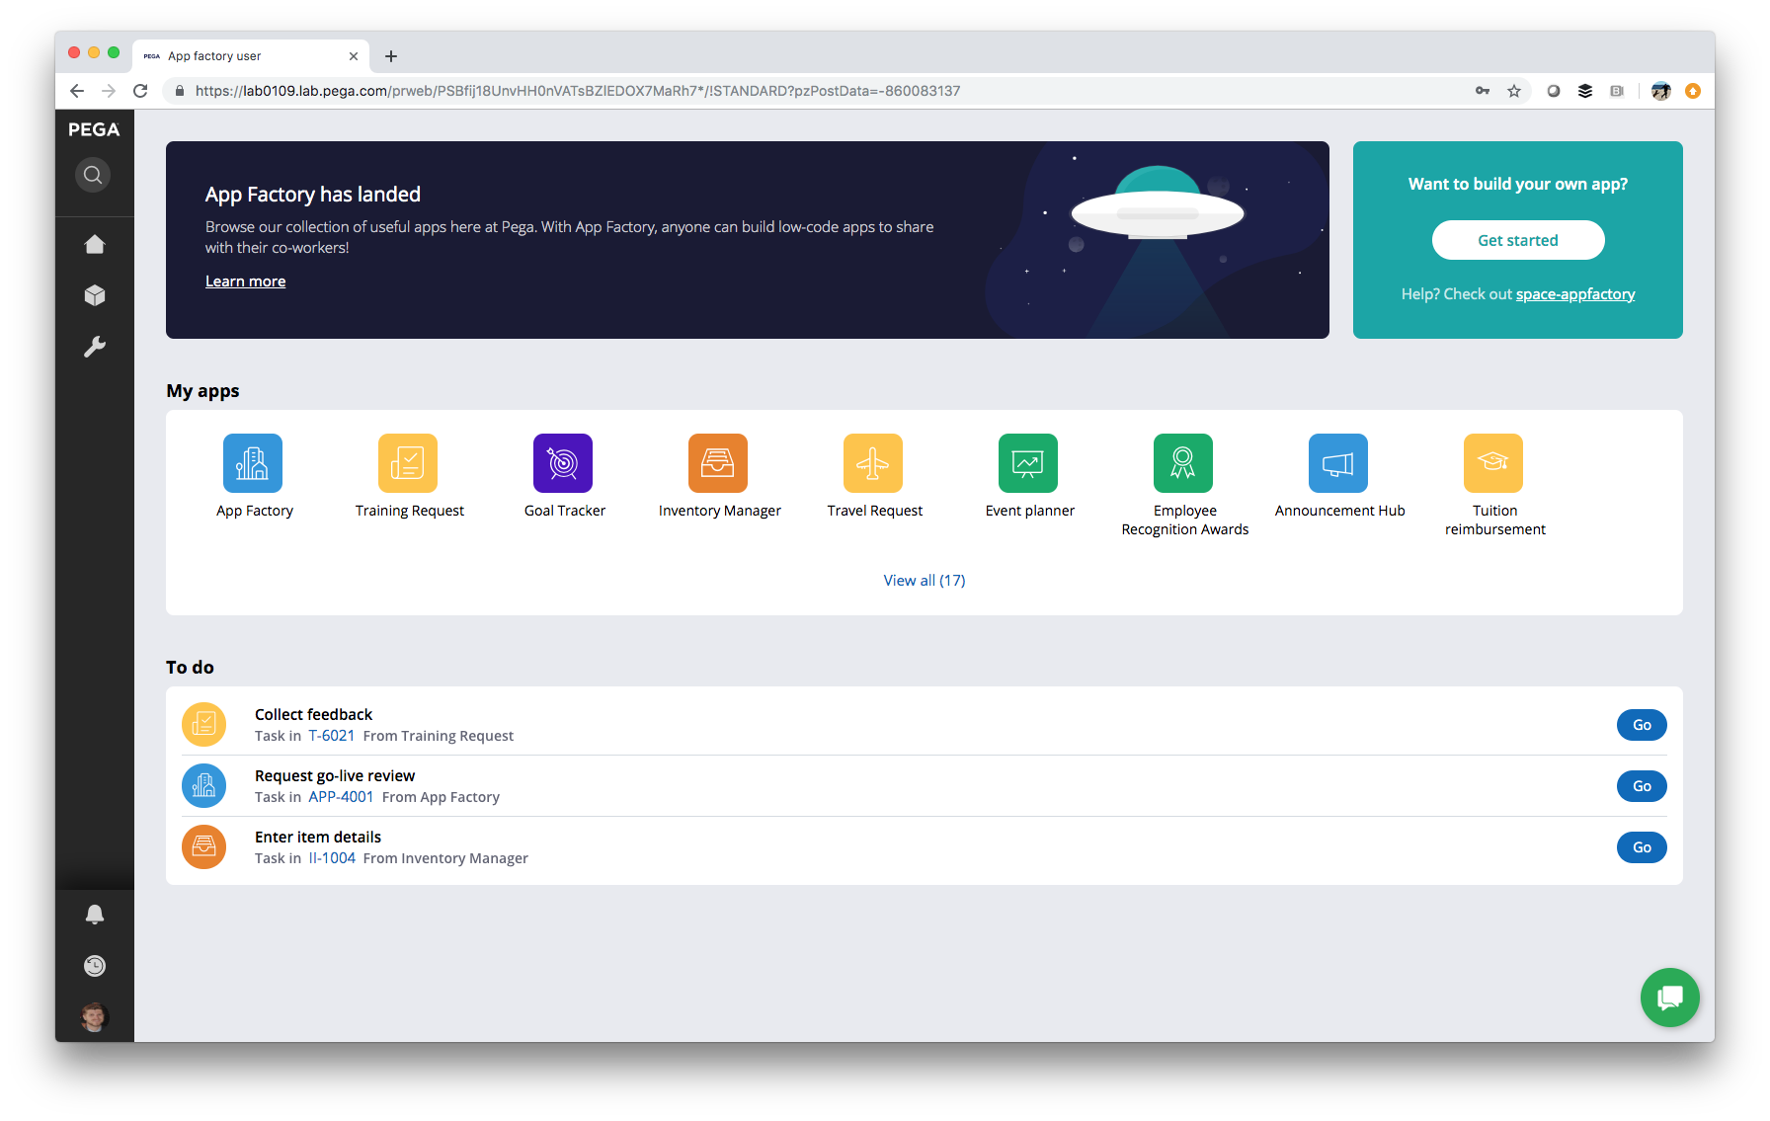Launch the Training Request app icon

pos(408,463)
